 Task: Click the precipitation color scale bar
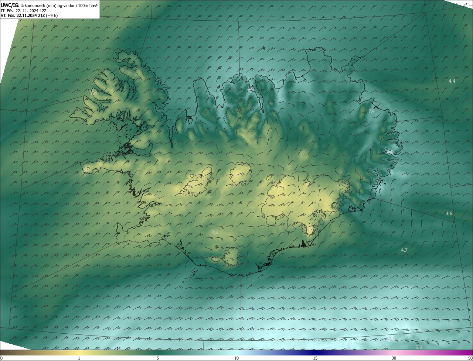tap(236, 353)
